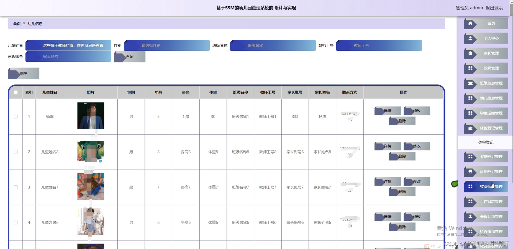Open the photo thumbnail for 儿童姓名6
Screen dimensions: 513x249
pos(91,222)
